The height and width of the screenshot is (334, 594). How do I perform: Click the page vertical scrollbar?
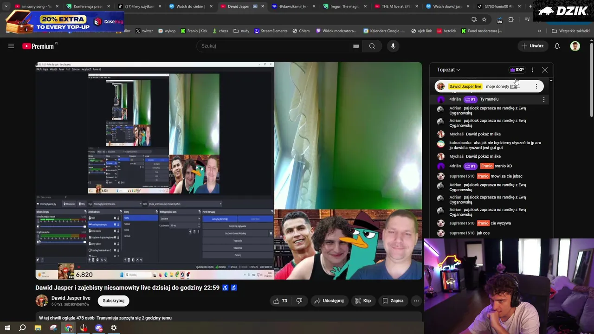[592, 79]
